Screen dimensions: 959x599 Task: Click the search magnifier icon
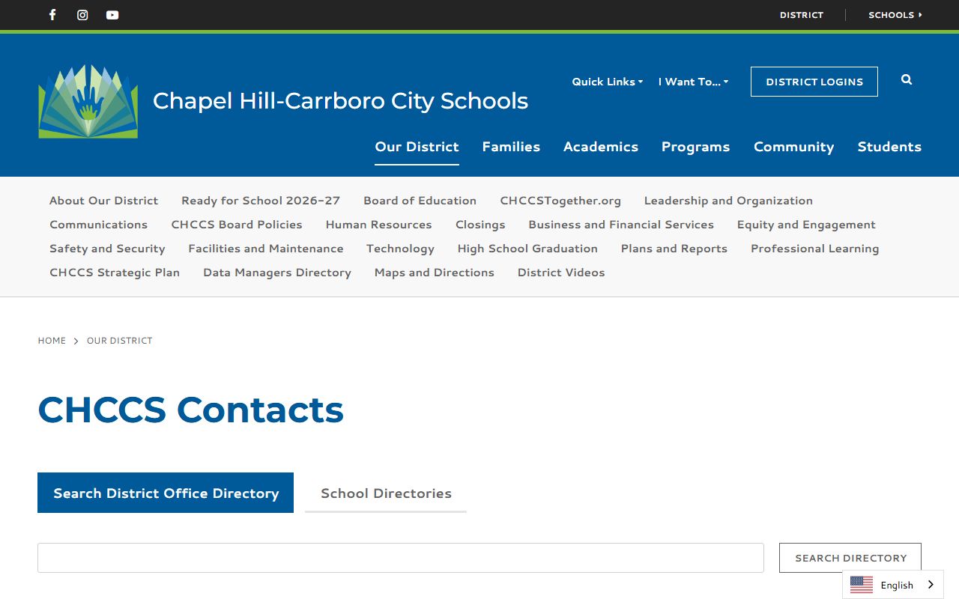pyautogui.click(x=907, y=79)
